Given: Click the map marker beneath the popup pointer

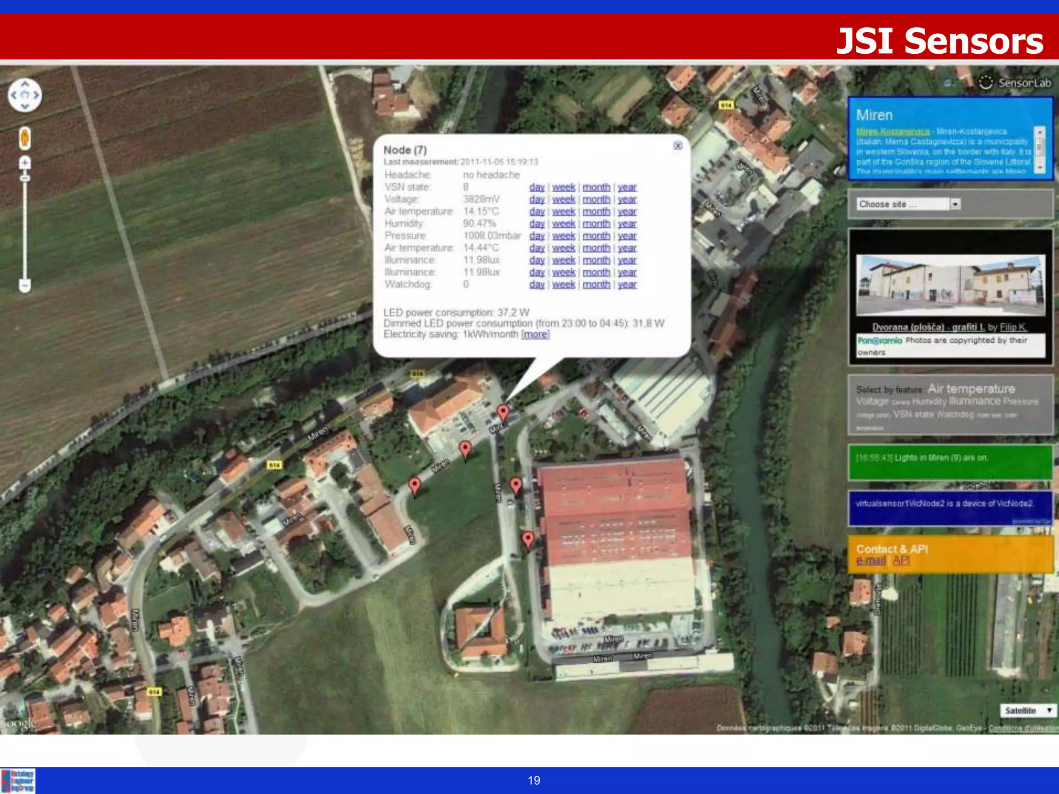Looking at the screenshot, I should coord(503,413).
